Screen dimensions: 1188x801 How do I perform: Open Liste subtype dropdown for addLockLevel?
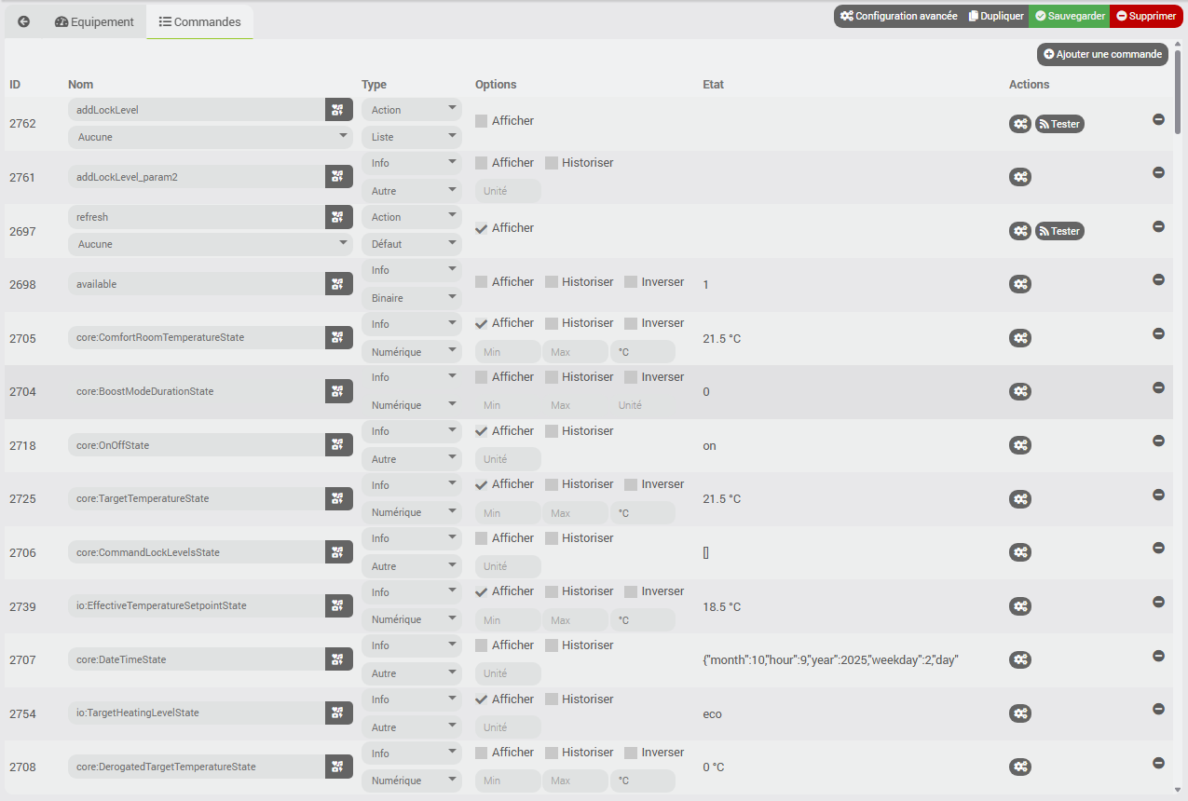(412, 137)
